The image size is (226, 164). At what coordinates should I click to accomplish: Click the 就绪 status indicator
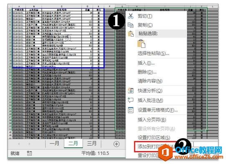[15, 153]
